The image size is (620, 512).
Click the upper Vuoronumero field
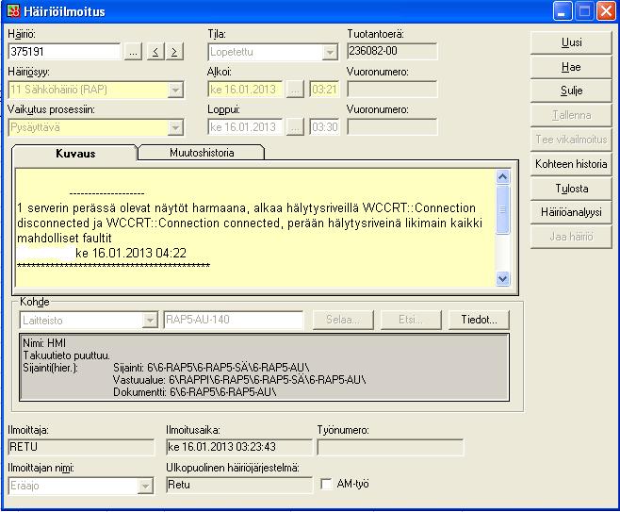pos(392,89)
